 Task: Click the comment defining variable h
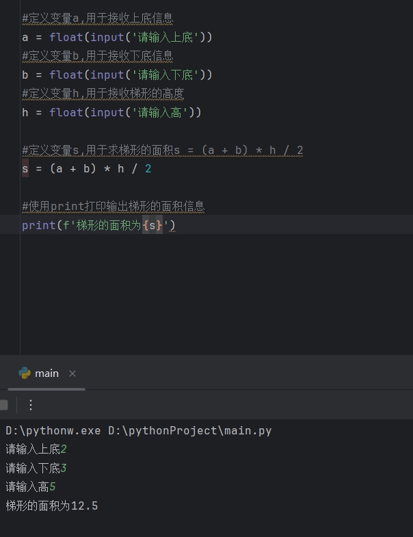pos(103,94)
